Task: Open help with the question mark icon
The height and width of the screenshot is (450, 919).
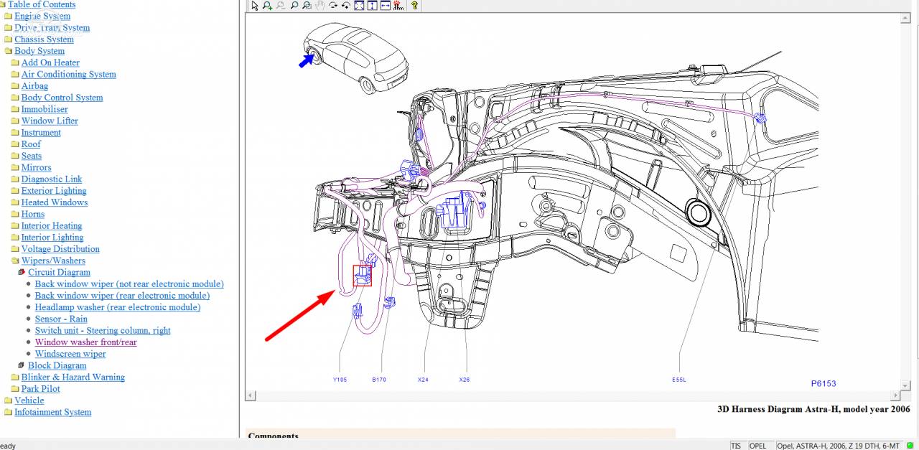Action: (414, 5)
